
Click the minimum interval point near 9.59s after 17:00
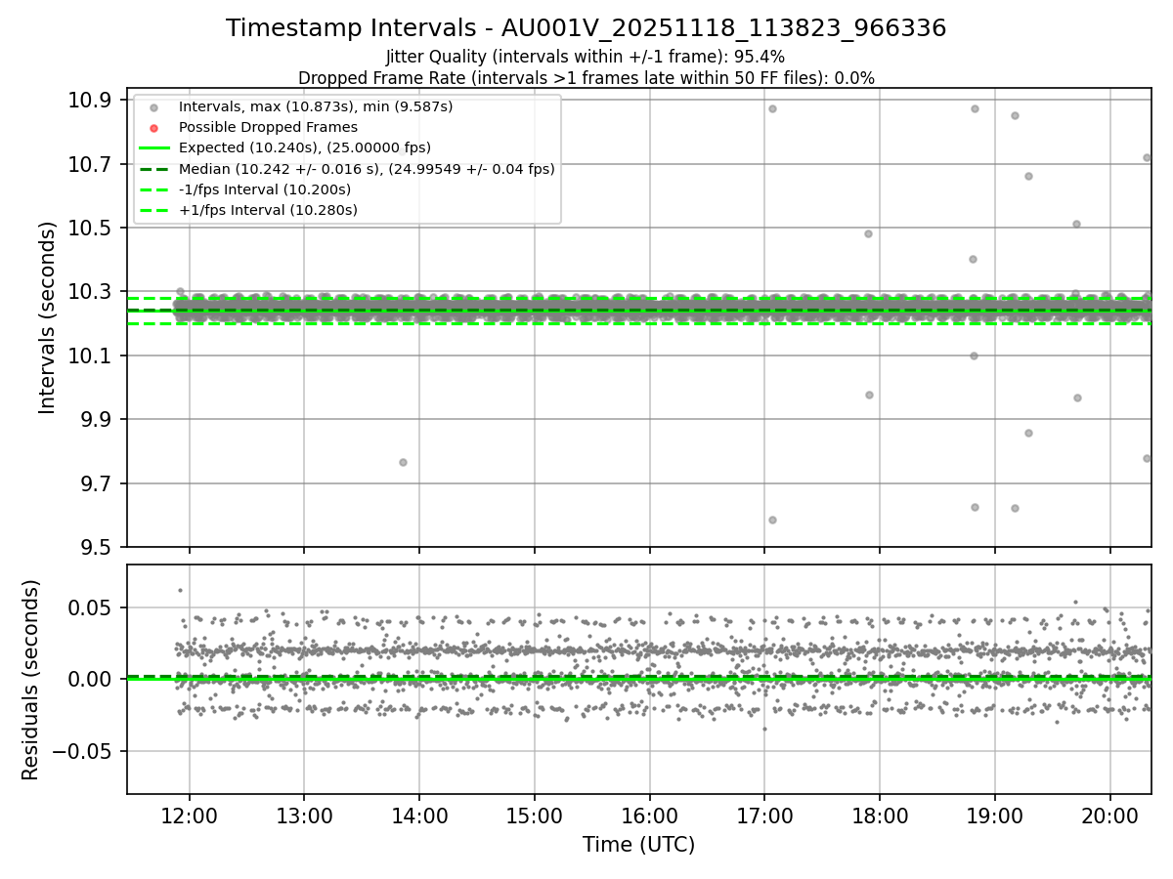772,520
